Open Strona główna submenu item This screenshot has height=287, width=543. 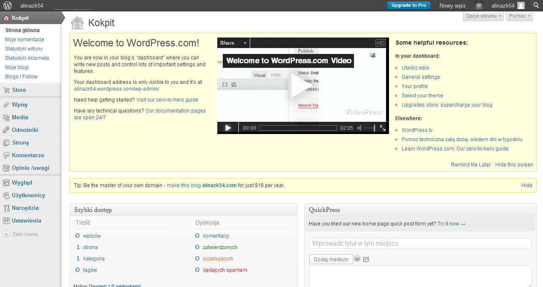click(x=22, y=30)
